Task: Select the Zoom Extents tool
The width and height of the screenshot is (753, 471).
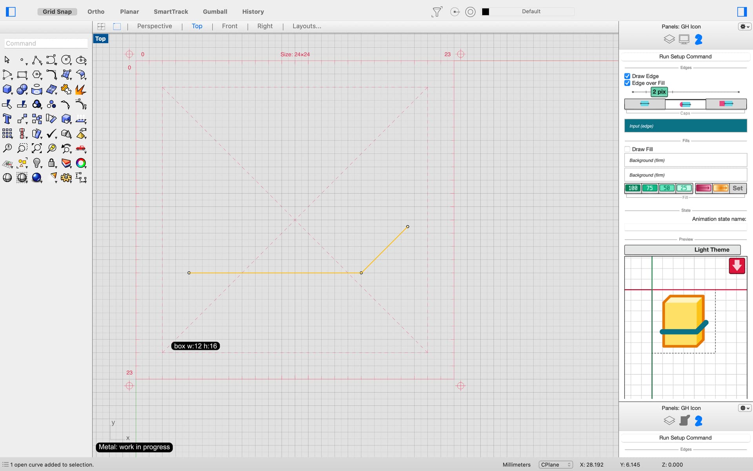Action: [36, 148]
